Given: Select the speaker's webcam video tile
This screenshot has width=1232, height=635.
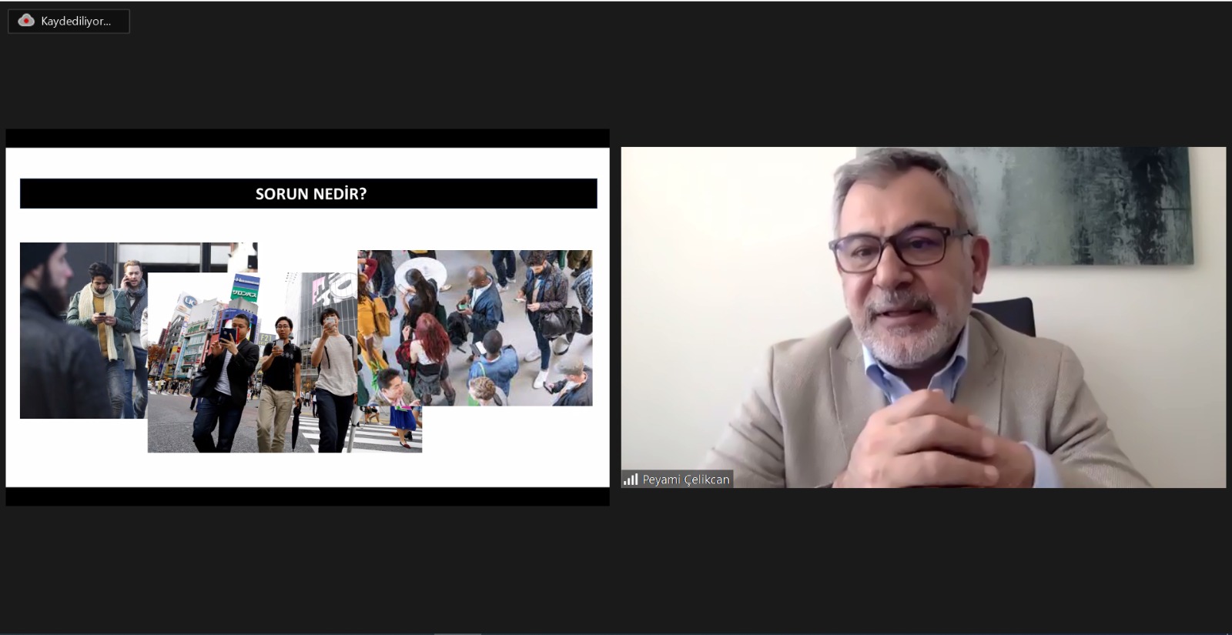Looking at the screenshot, I should 922,316.
